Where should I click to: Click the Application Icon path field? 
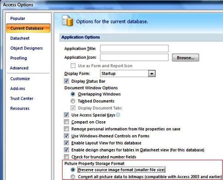click(x=134, y=57)
